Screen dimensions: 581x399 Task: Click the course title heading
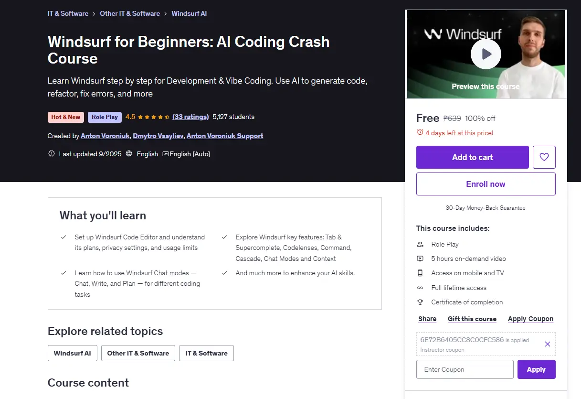click(189, 50)
